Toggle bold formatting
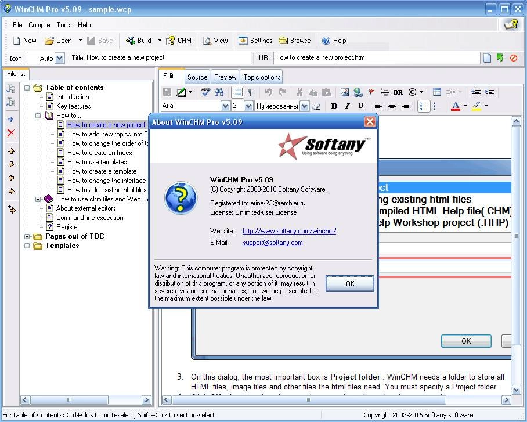The image size is (527, 422). click(x=334, y=106)
